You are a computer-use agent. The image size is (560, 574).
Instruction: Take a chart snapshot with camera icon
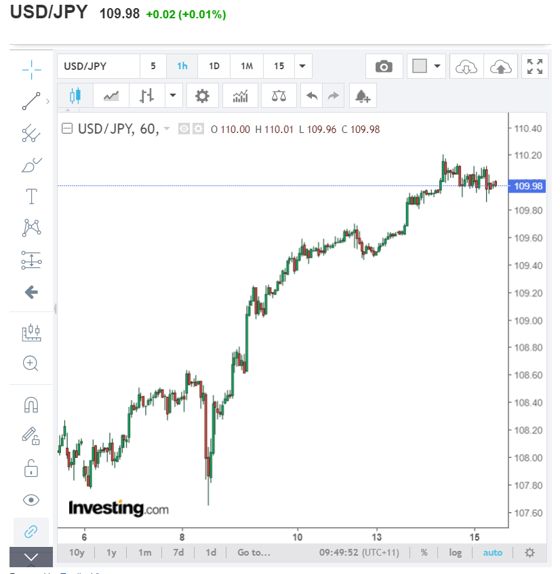[384, 66]
